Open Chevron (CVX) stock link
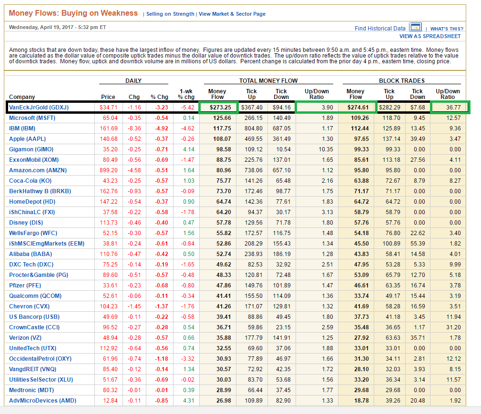This screenshot has height=414, width=481. click(x=29, y=306)
